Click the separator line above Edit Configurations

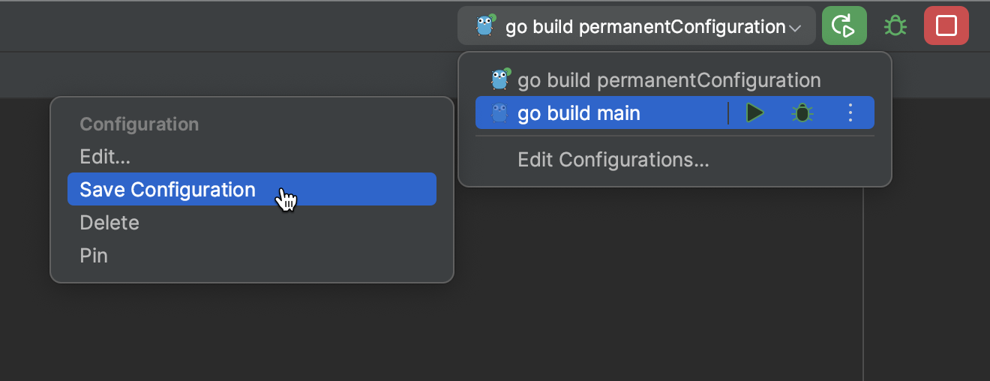675,136
